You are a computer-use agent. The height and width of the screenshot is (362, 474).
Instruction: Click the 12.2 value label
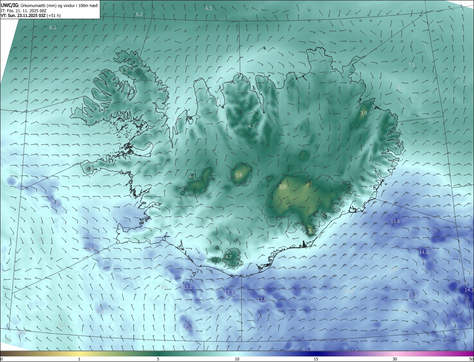point(91,247)
